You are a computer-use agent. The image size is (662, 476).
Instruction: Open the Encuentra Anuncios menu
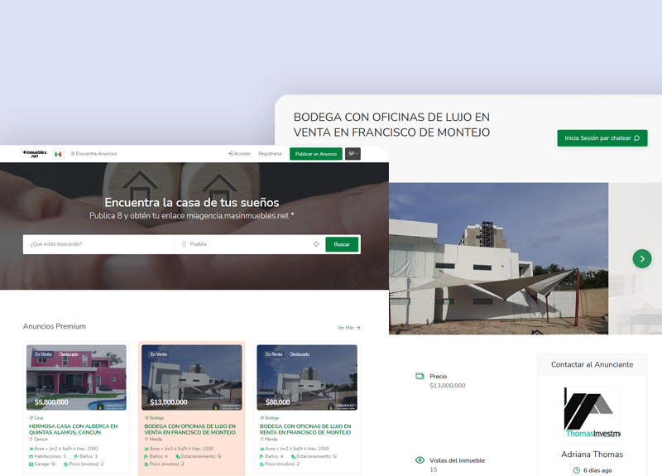point(94,154)
